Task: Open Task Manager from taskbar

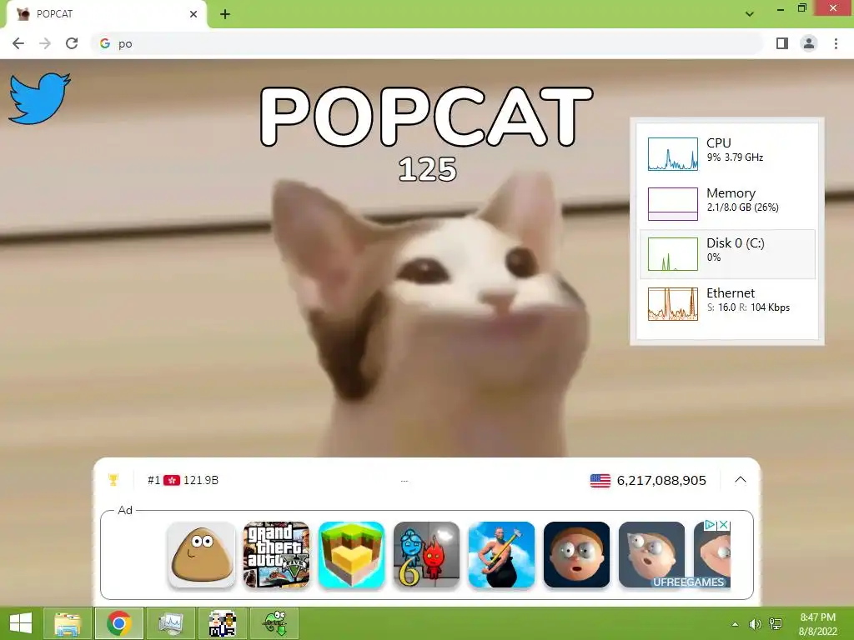Action: [x=171, y=623]
